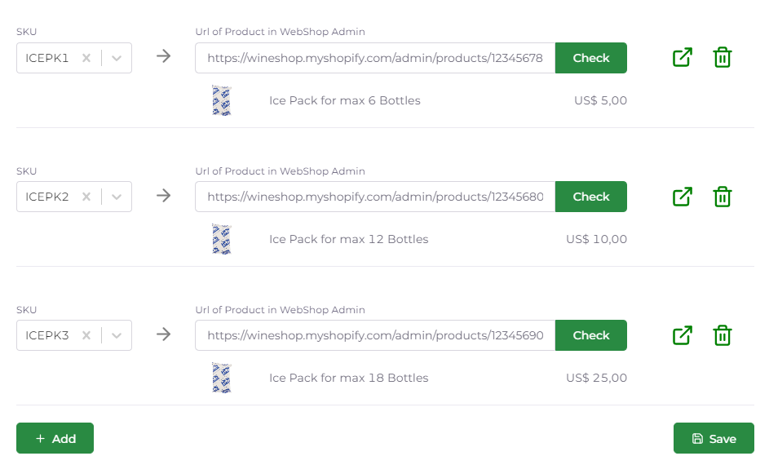Delete the ICEPK3 mapping row

722,335
